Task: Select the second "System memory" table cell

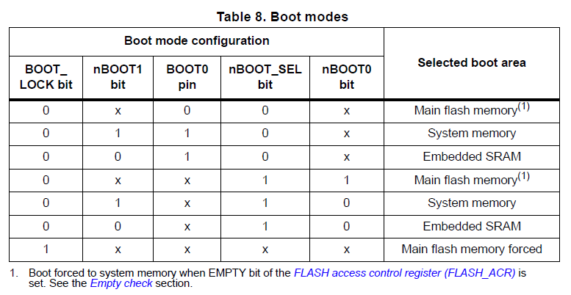Action: point(472,203)
